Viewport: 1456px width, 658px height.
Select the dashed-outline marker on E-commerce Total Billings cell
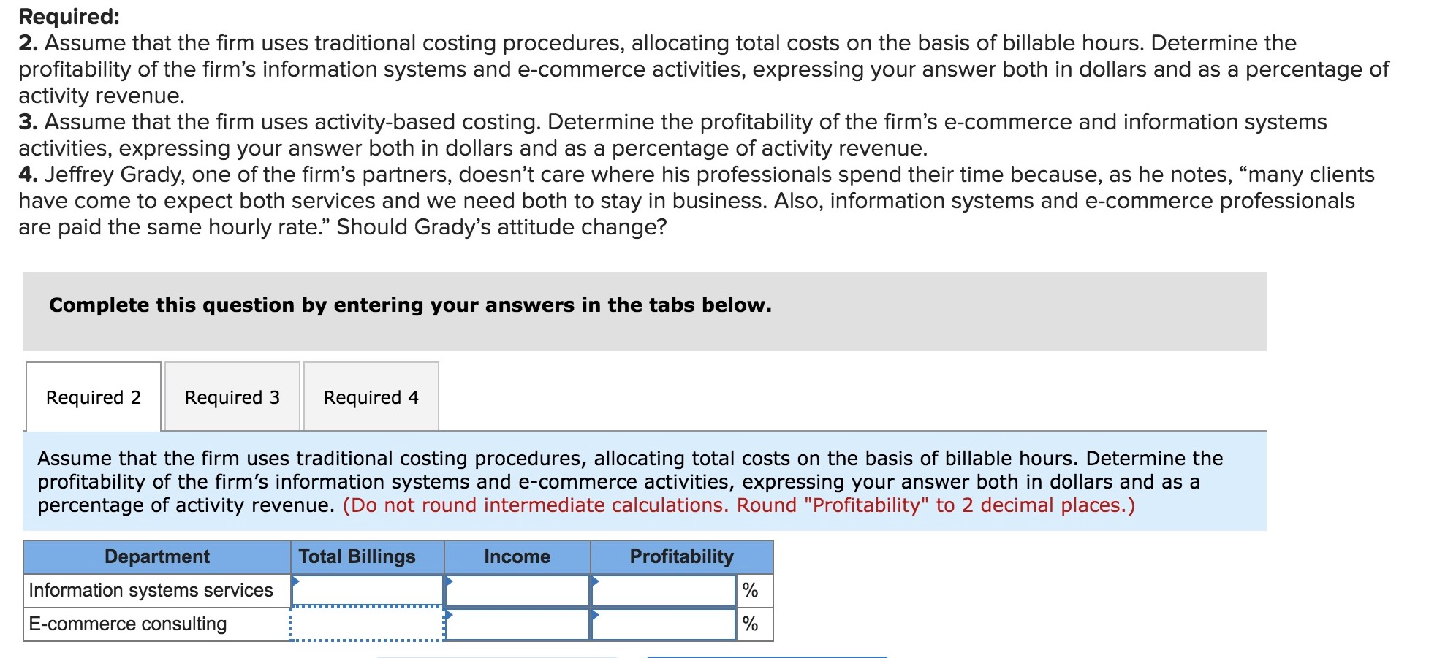click(367, 623)
